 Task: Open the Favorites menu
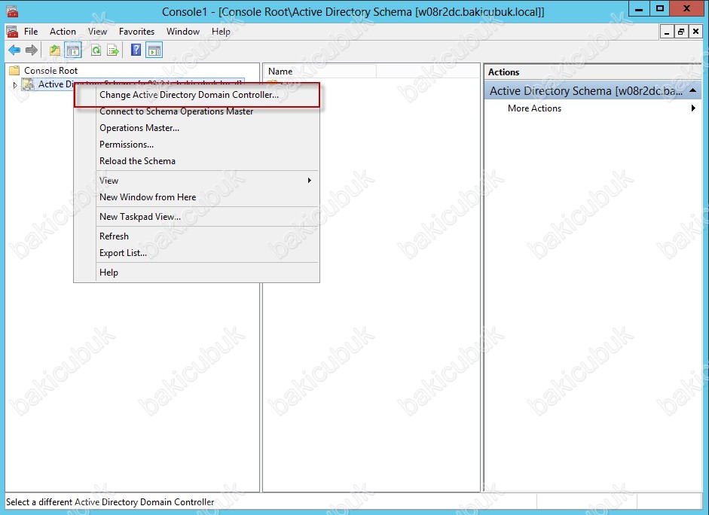[x=136, y=31]
